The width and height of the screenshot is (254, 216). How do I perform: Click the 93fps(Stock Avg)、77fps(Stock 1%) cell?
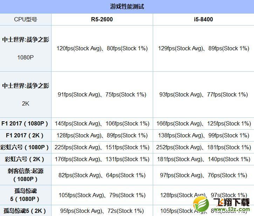[204, 95]
